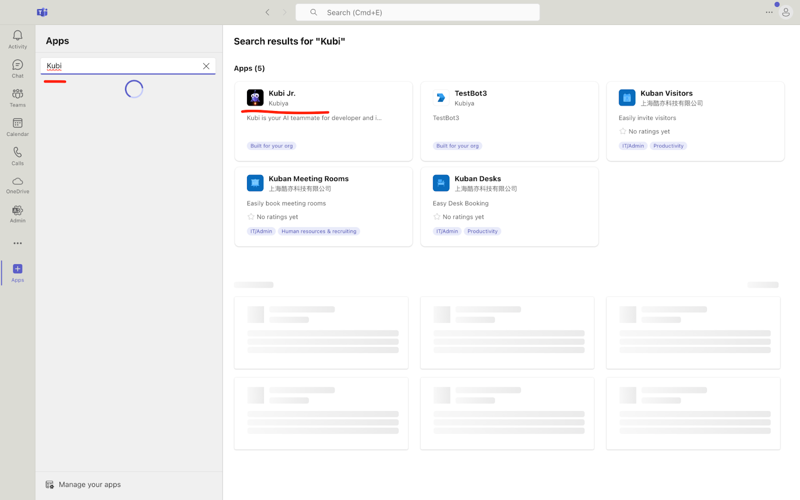Click the Kuban Meeting Rooms app icon
This screenshot has width=800, height=500.
[255, 183]
